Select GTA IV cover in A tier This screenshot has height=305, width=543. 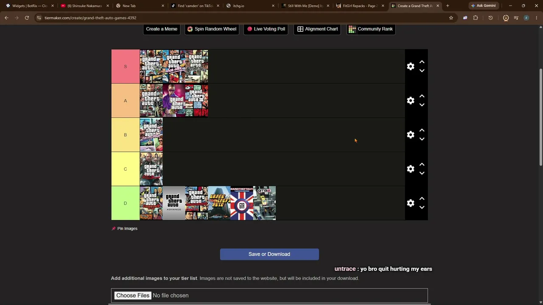151,101
